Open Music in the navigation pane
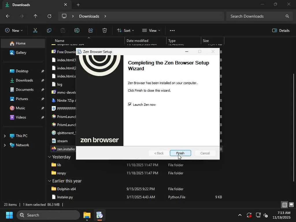Screen dimensions: 296x222 tap(23, 108)
